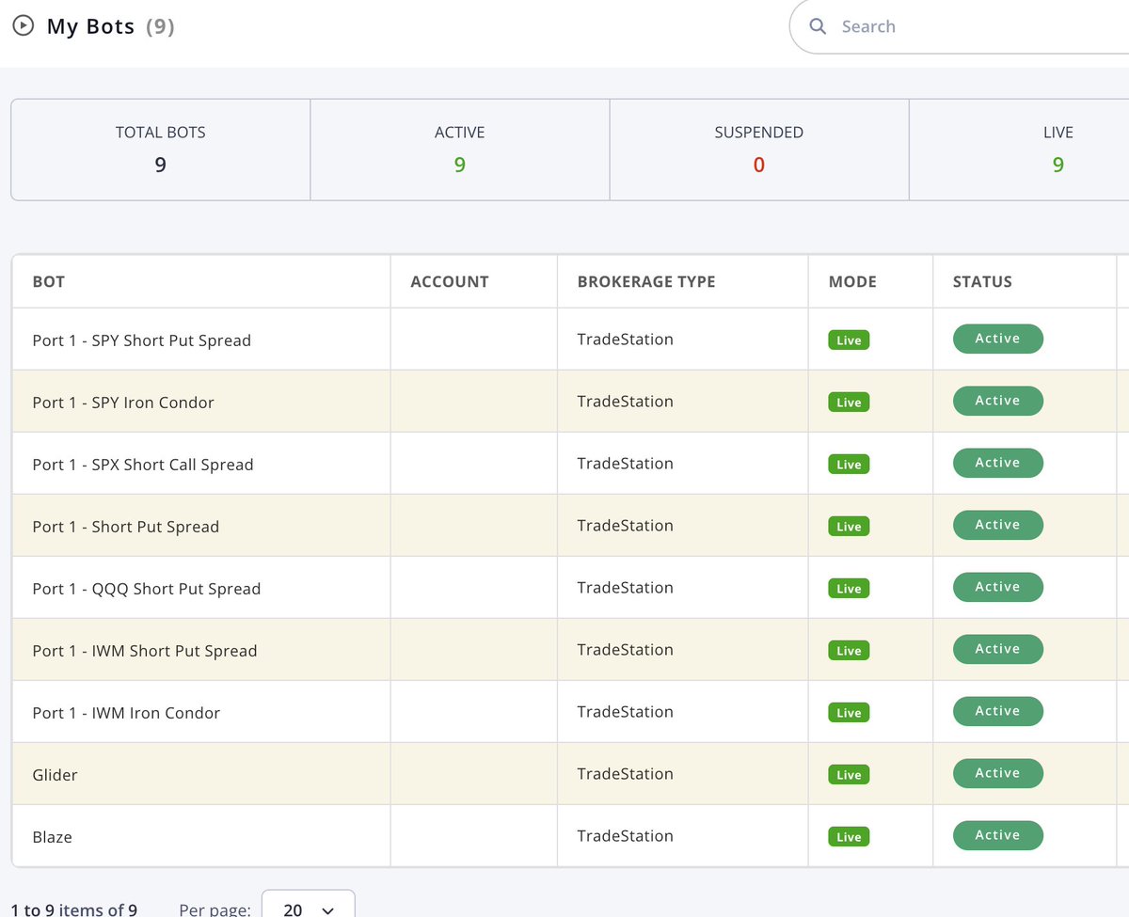Click the LIVE summary card
This screenshot has width=1129, height=917.
pos(1020,150)
